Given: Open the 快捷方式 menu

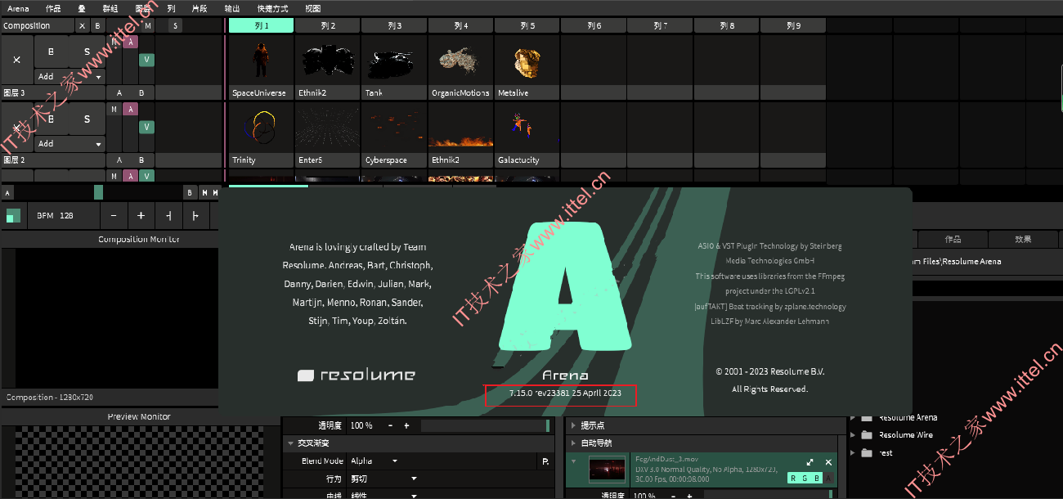Looking at the screenshot, I should (271, 8).
